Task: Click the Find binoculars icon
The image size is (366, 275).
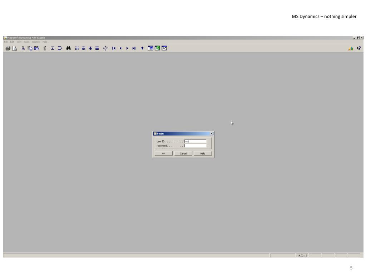Action: point(68,48)
